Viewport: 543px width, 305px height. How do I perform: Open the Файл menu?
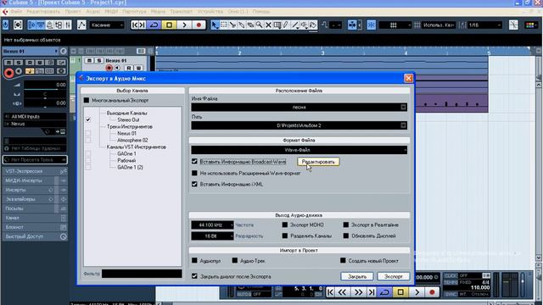tap(16, 11)
